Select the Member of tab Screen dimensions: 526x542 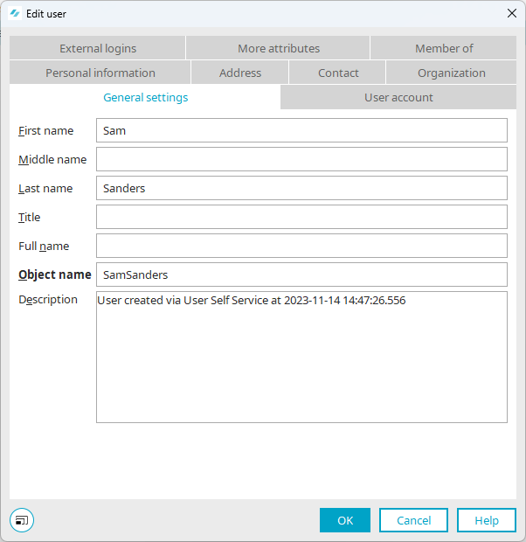pos(444,48)
